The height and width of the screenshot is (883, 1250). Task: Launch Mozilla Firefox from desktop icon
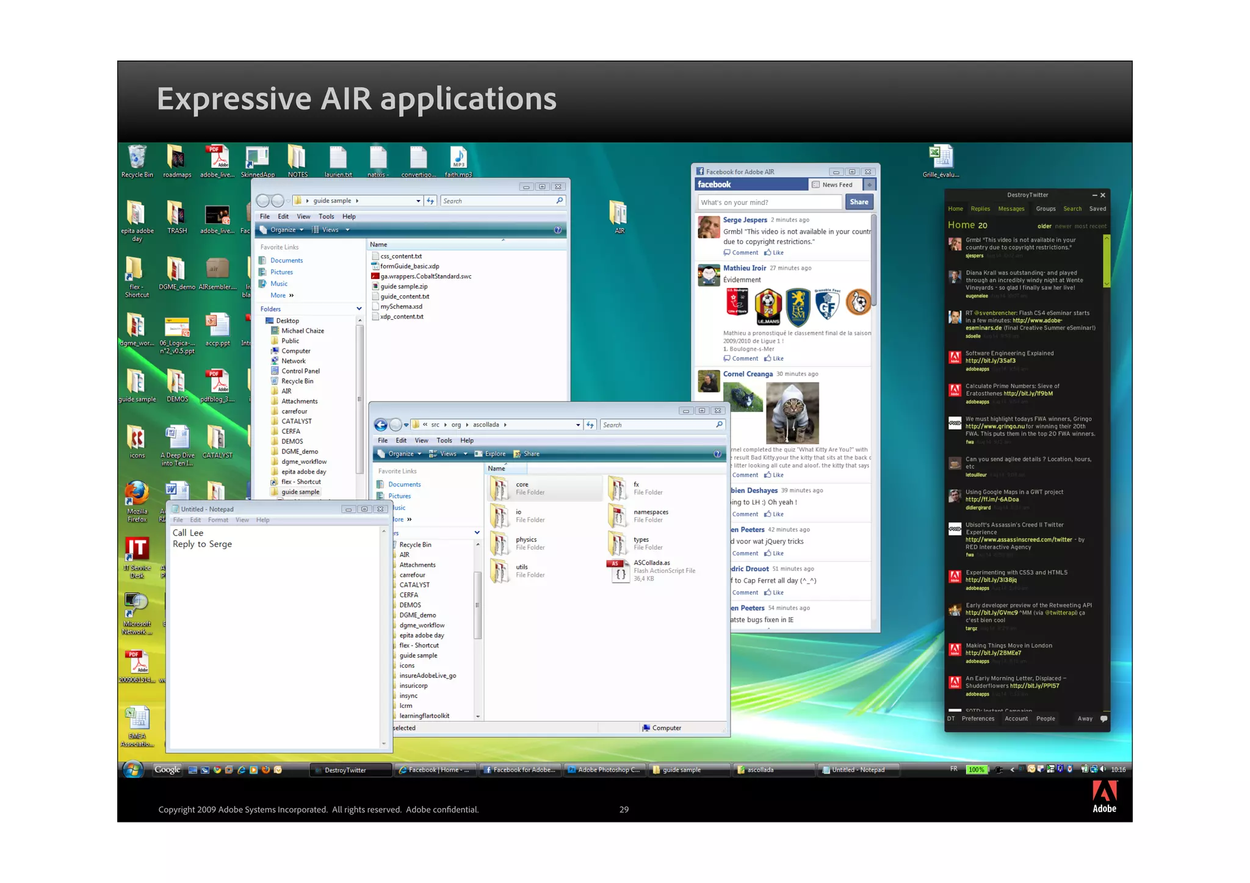coord(137,502)
